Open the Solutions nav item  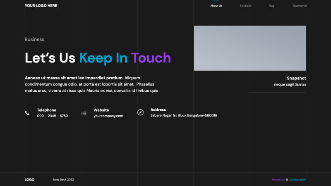(245, 6)
